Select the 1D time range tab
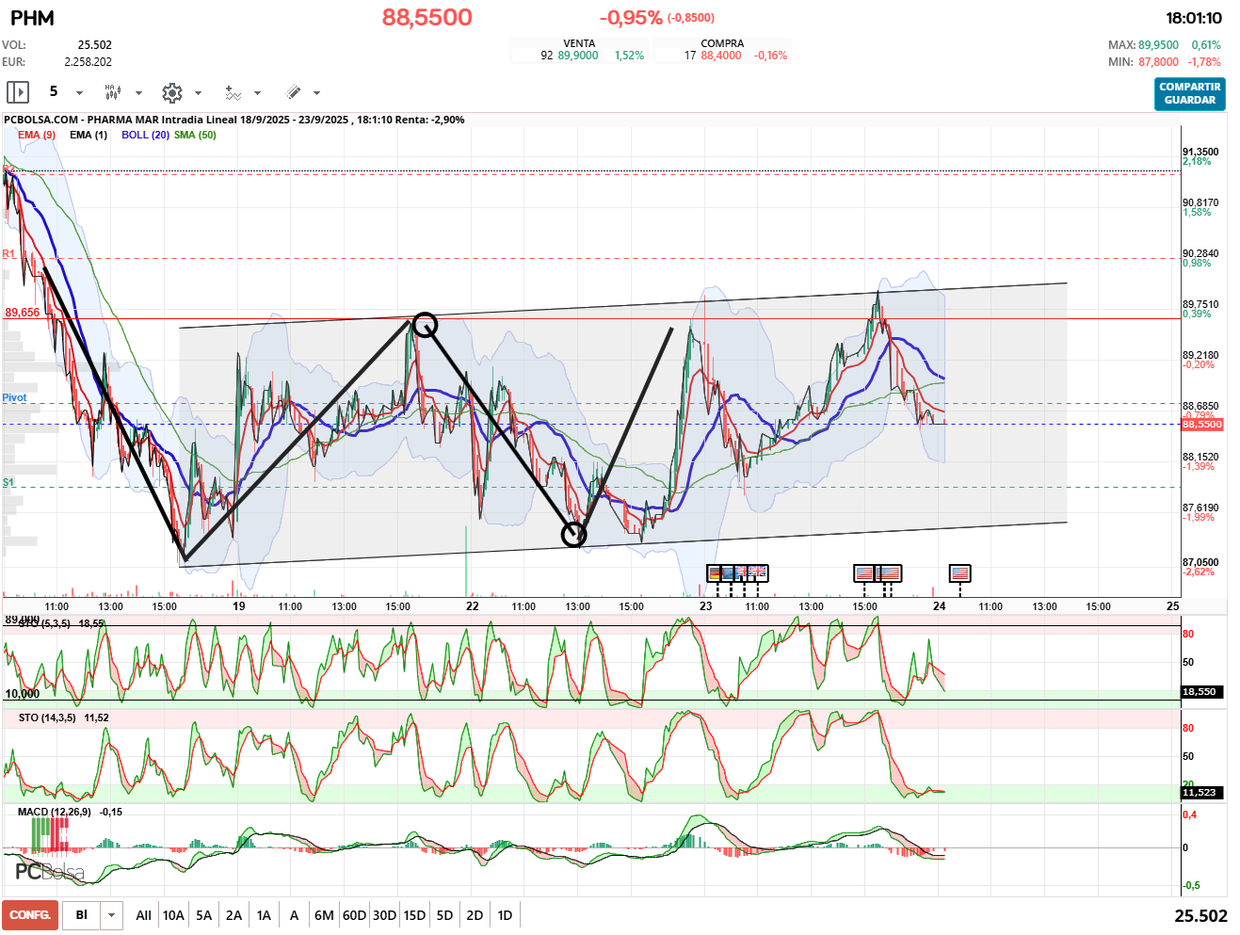 pos(505,915)
